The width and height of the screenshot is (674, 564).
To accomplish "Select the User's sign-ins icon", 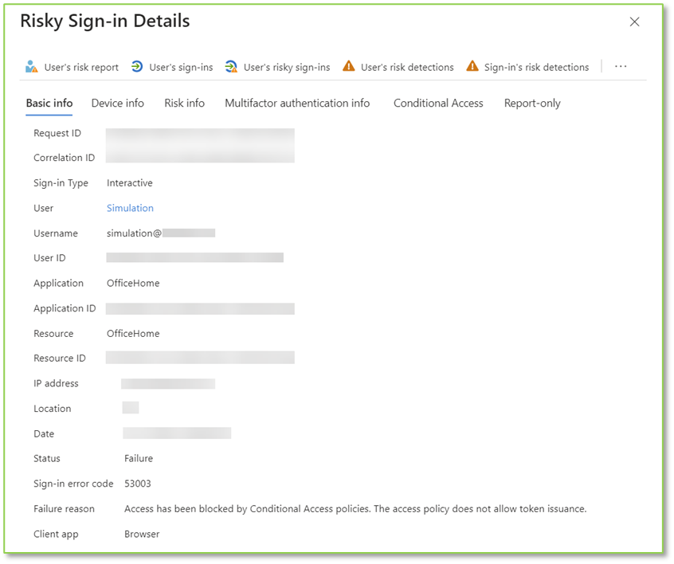I will tap(179, 67).
